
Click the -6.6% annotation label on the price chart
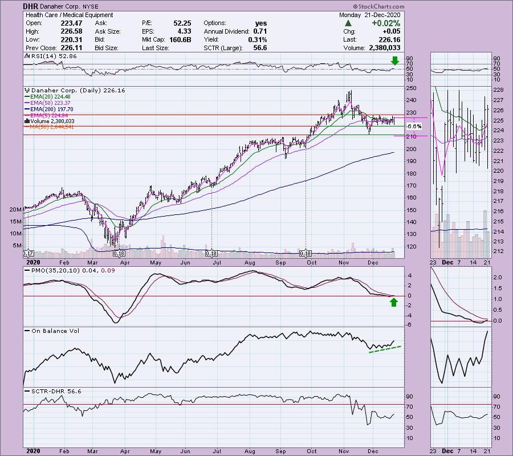[414, 127]
